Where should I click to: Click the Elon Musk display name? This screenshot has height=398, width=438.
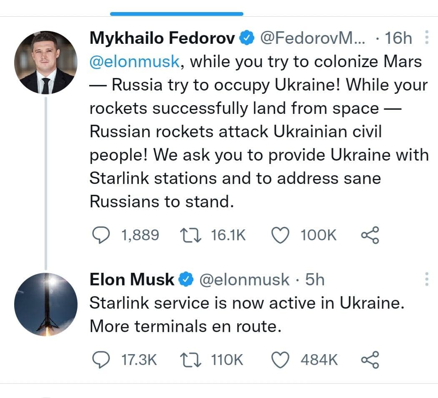(132, 280)
